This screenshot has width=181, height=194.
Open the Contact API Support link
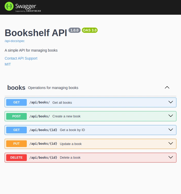(x=21, y=58)
